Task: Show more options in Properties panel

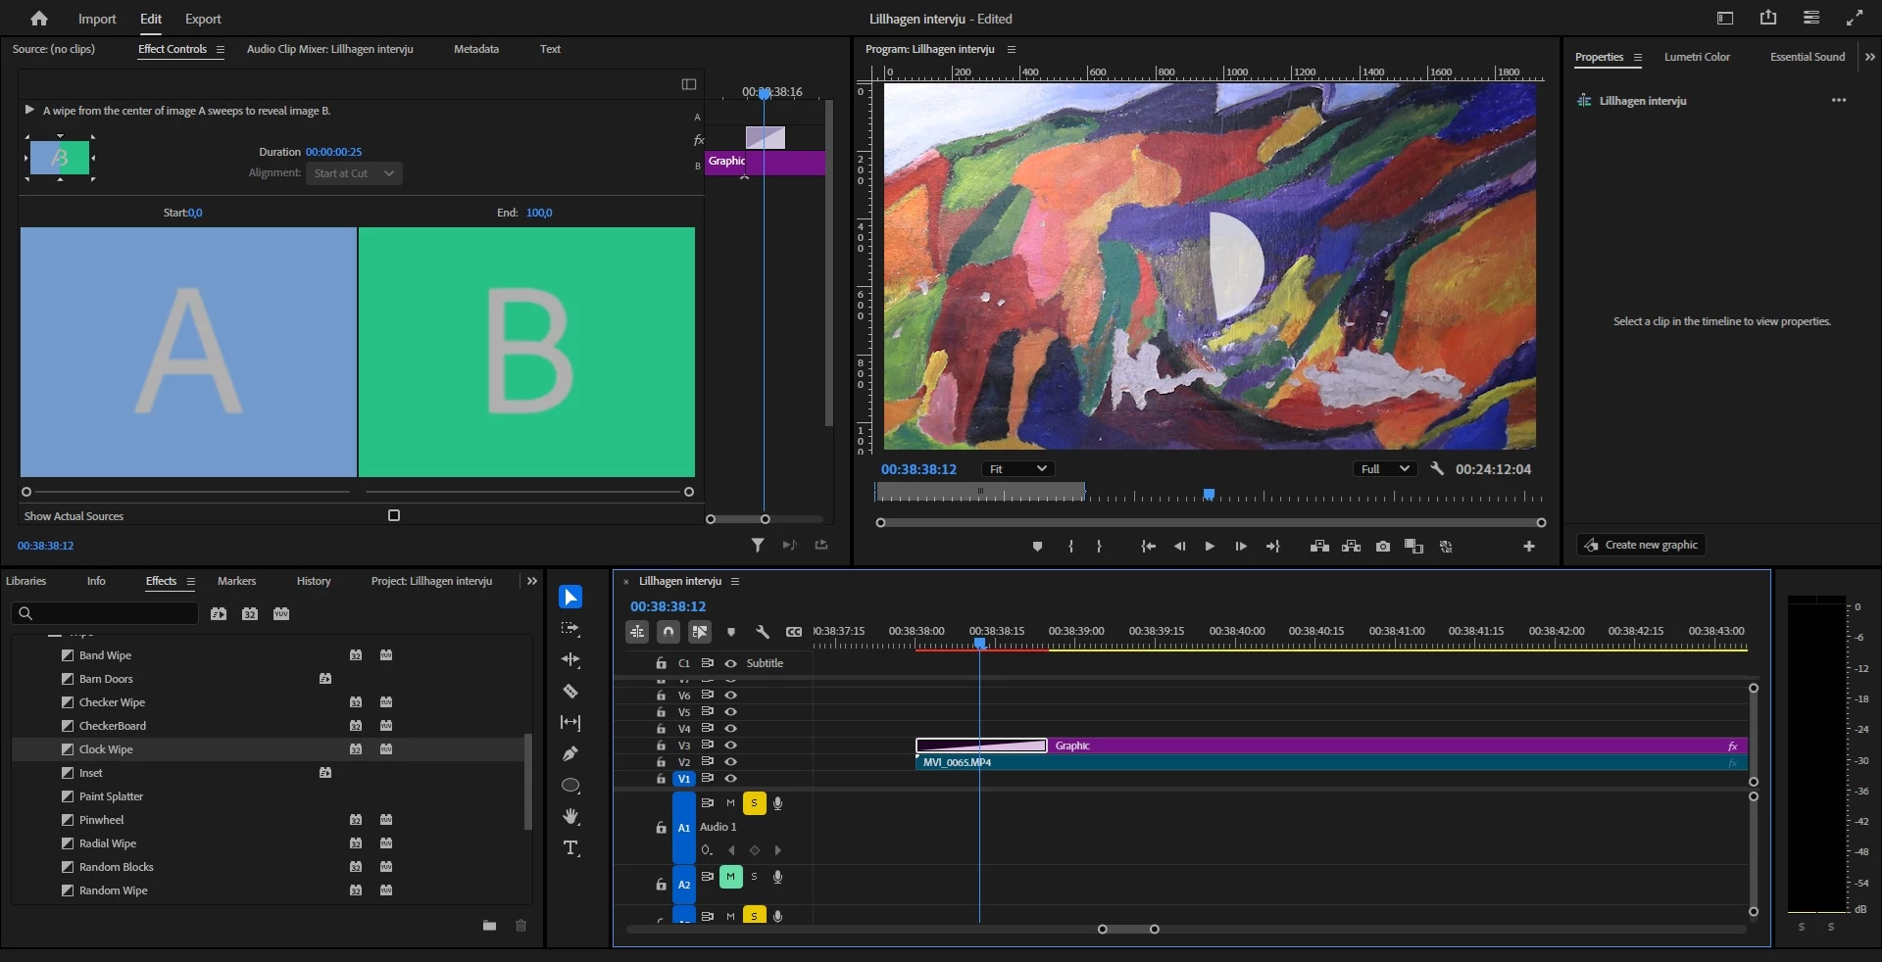Action: pos(1839,100)
